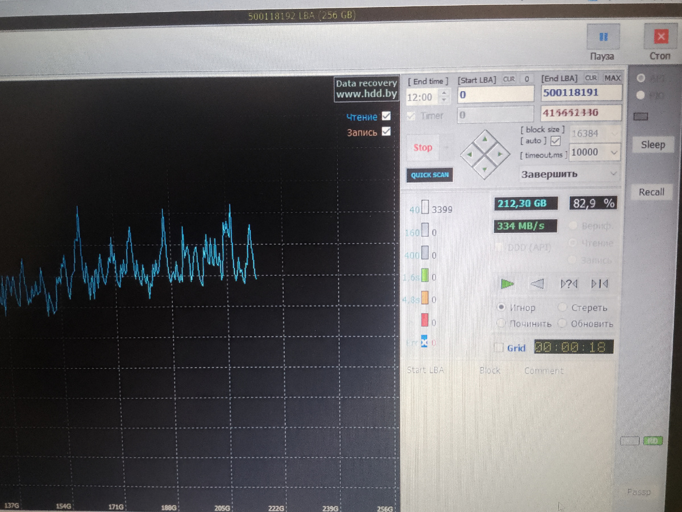
Task: Toggle the block size auto checkbox
Action: point(556,141)
